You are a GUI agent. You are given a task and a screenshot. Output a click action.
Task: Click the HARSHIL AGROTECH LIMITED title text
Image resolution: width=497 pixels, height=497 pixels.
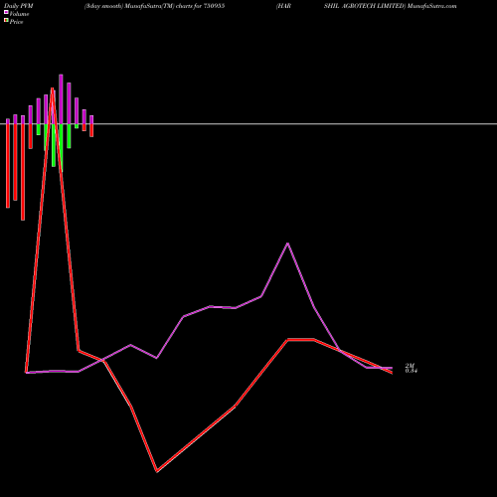tap(341, 6)
